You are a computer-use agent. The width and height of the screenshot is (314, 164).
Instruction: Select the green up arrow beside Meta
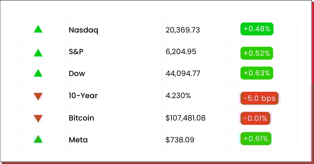pyautogui.click(x=38, y=139)
